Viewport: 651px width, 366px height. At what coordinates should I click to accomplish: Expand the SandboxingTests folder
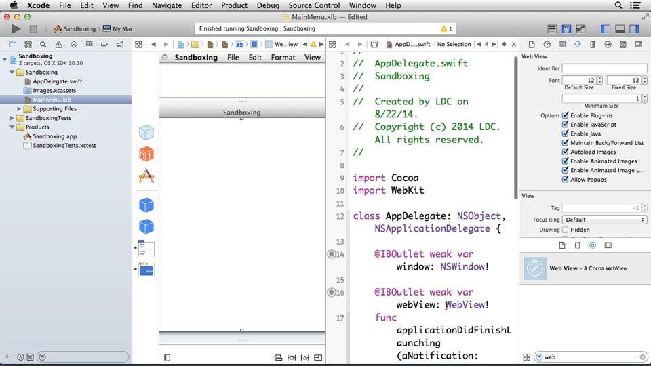pos(12,118)
